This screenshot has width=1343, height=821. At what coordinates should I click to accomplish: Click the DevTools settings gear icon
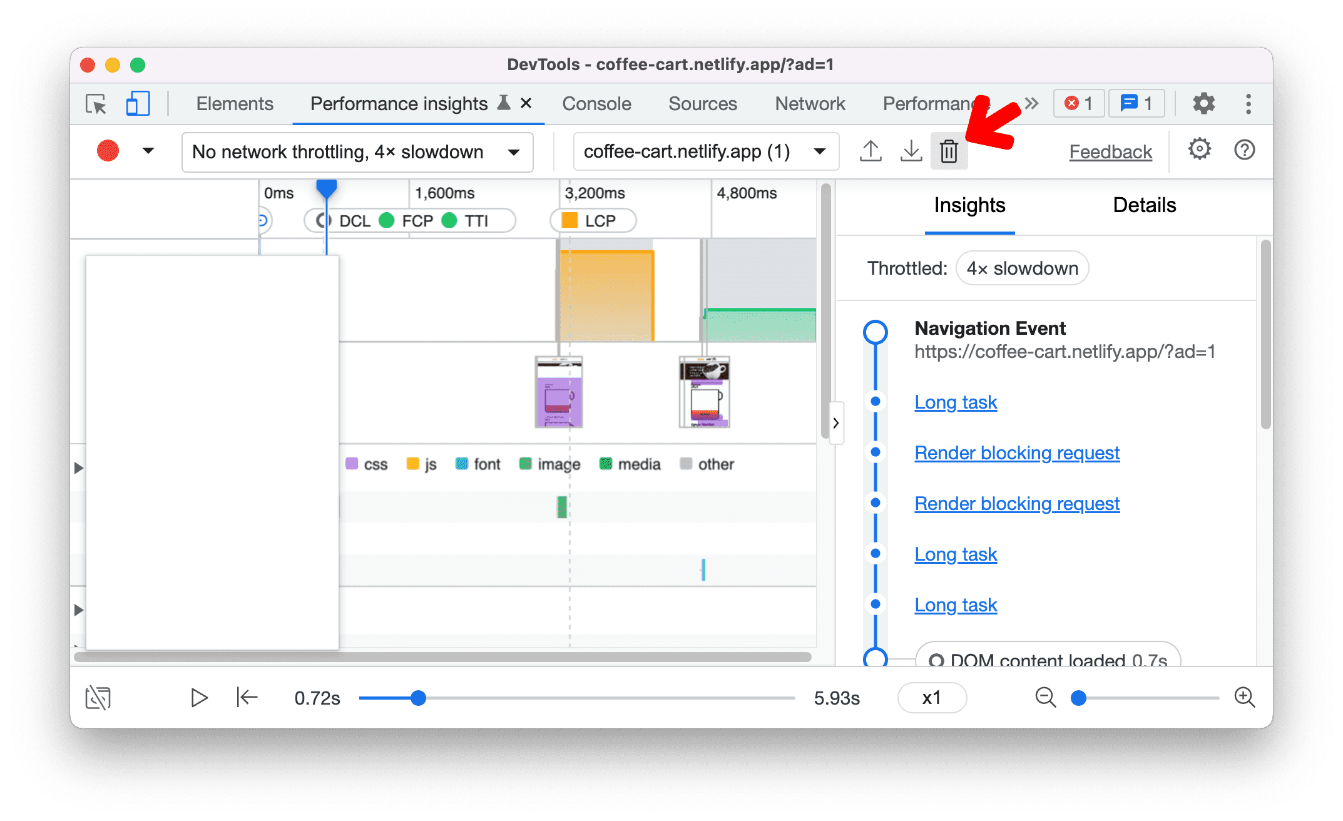(x=1203, y=103)
